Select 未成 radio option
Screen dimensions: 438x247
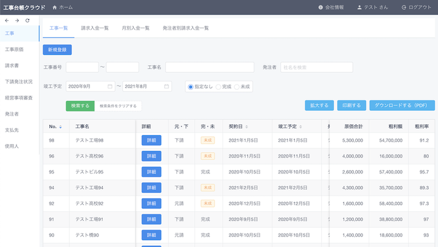coord(242,86)
